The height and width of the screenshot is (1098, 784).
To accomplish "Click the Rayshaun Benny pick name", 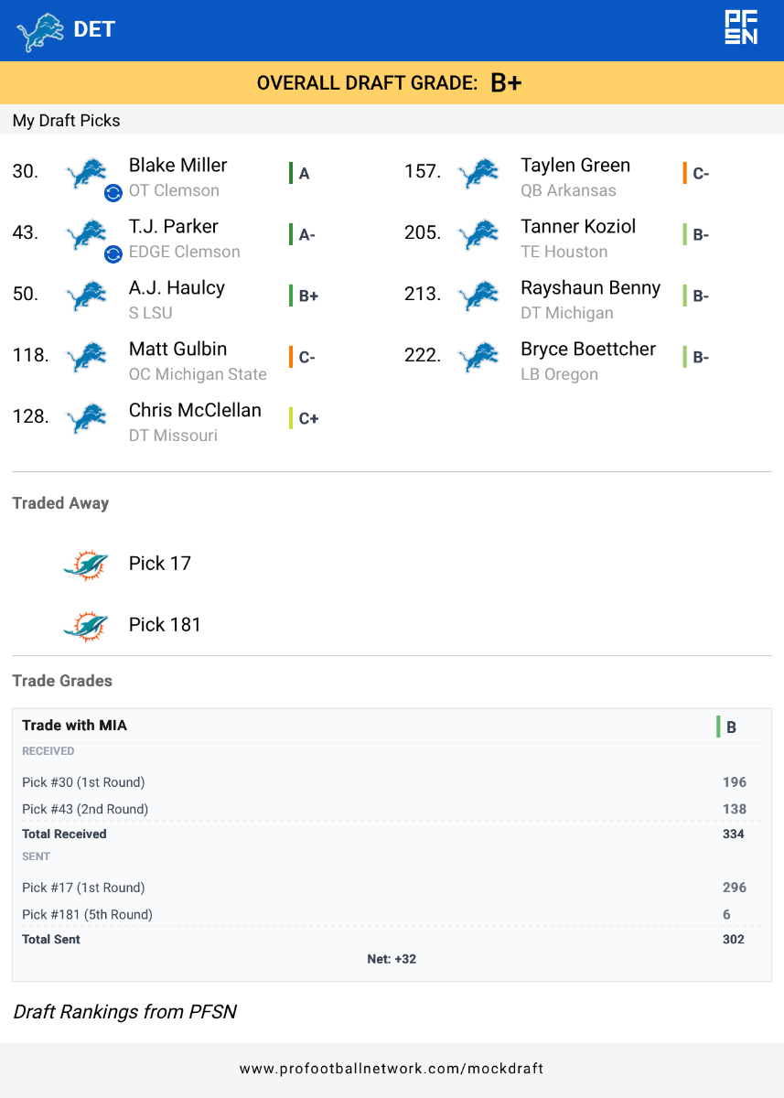I will [590, 288].
